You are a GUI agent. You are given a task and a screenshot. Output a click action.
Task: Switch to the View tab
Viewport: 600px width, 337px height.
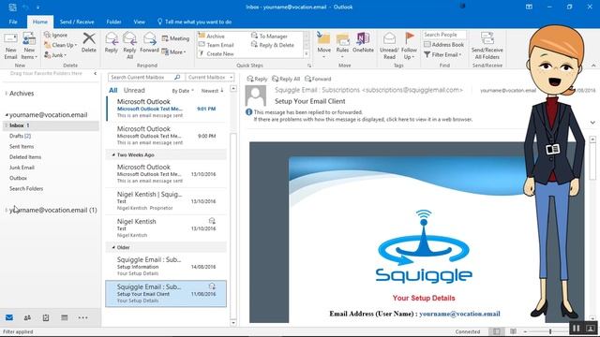(x=140, y=22)
